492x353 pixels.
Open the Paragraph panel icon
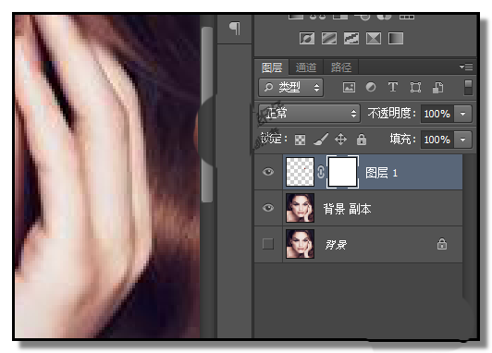click(x=235, y=29)
